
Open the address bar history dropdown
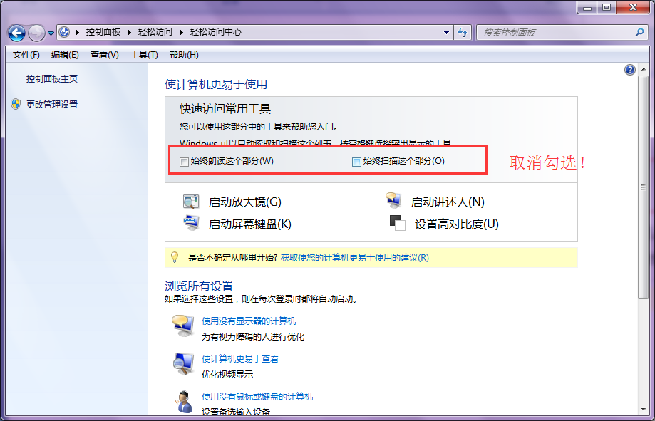446,32
